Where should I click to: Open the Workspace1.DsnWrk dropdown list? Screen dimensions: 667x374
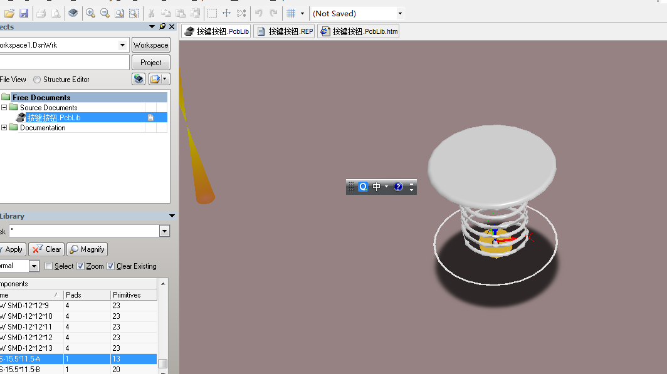pos(122,45)
